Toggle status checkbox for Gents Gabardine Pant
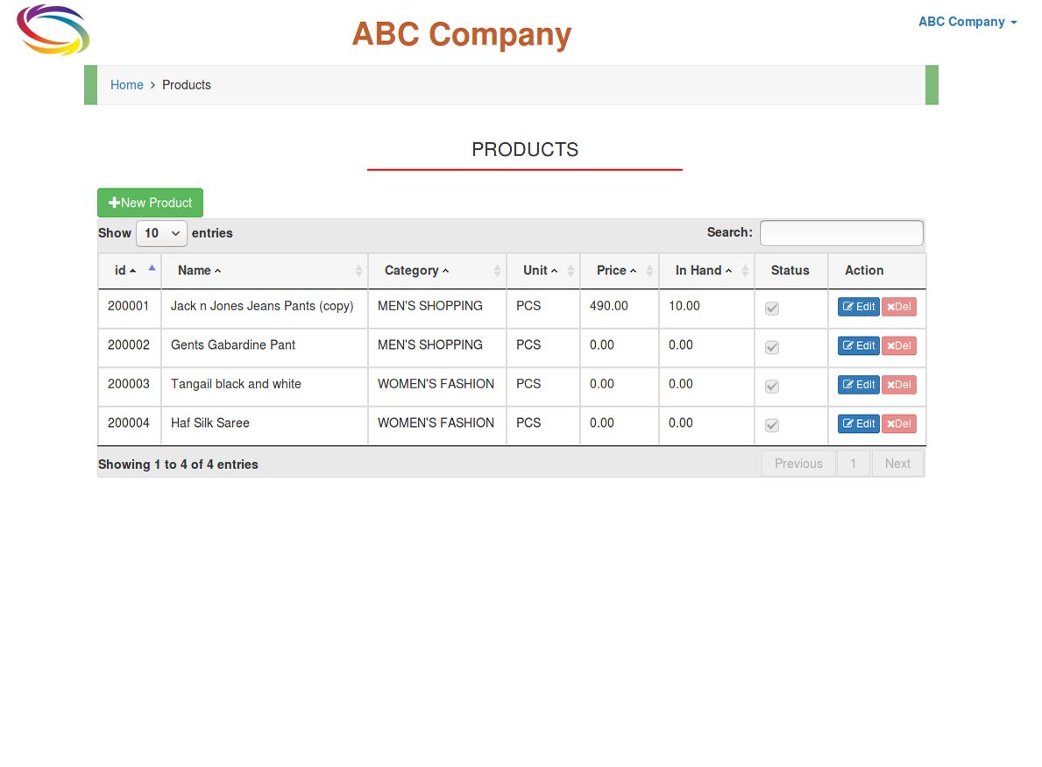This screenshot has width=1042, height=767. 772,347
